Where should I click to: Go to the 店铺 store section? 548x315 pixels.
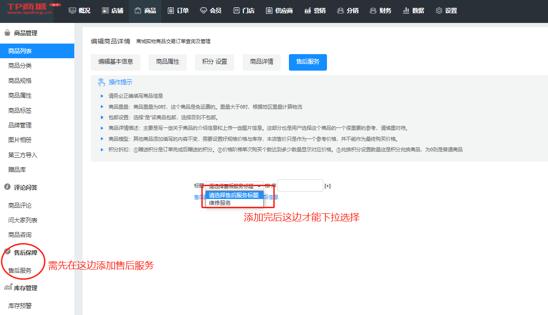pyautogui.click(x=112, y=11)
